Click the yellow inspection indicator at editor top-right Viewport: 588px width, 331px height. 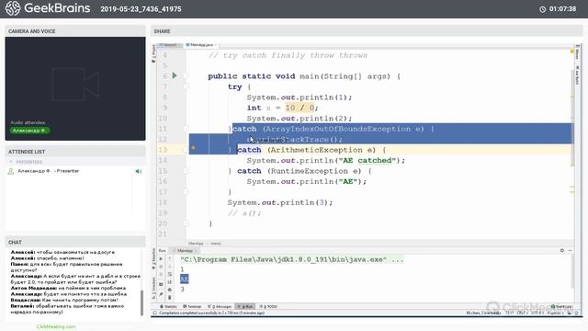pyautogui.click(x=571, y=51)
